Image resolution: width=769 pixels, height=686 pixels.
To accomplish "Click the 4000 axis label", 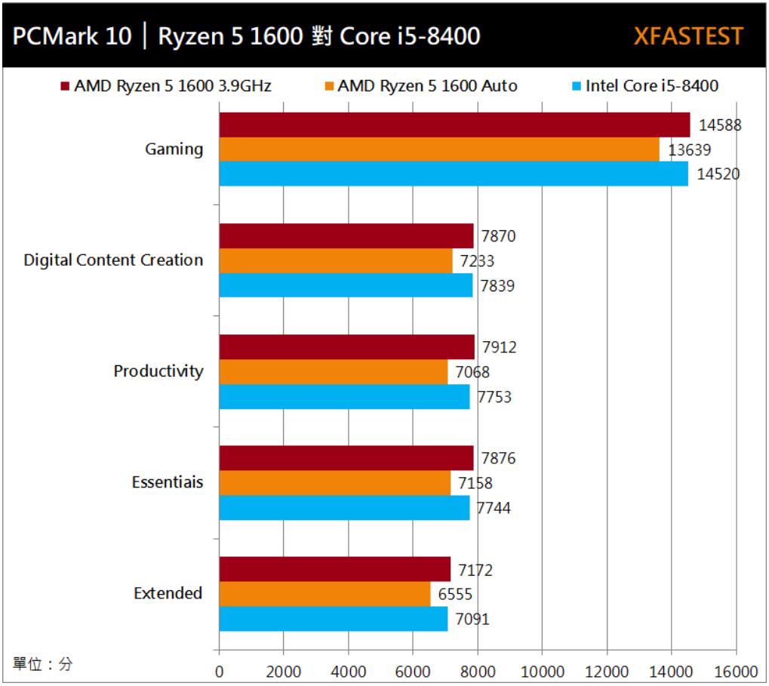I will point(348,672).
